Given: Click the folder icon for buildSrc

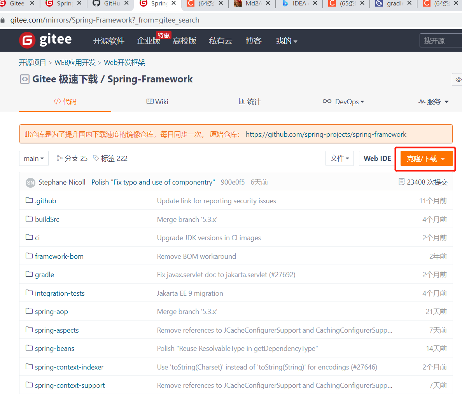Looking at the screenshot, I should (x=29, y=219).
